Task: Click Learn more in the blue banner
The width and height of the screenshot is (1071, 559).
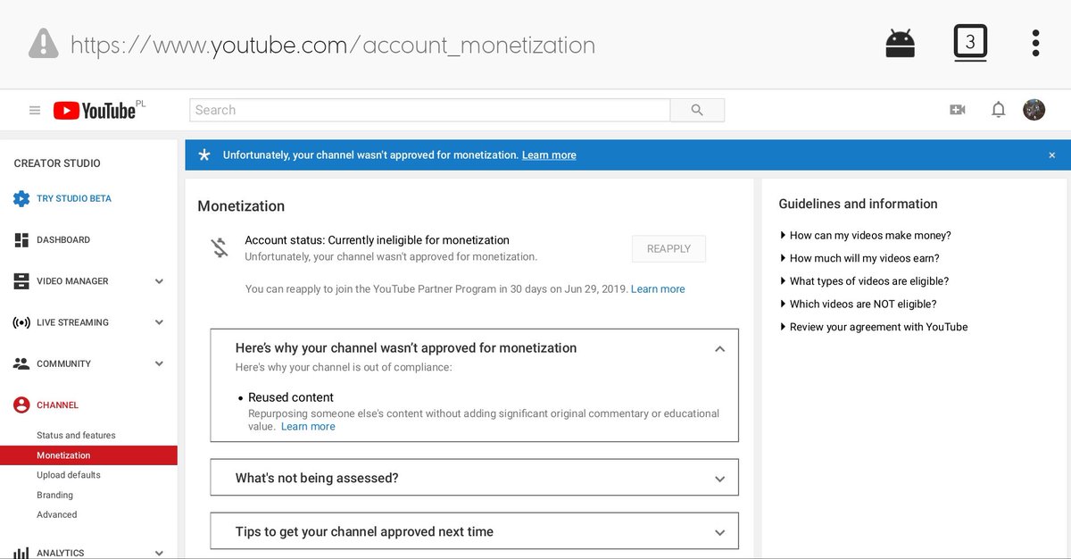Action: tap(549, 155)
